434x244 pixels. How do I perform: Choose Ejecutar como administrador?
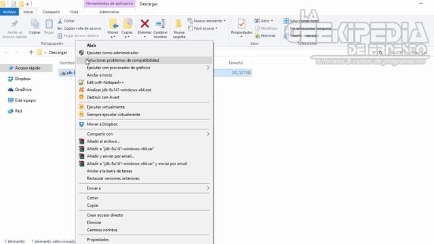[144, 53]
